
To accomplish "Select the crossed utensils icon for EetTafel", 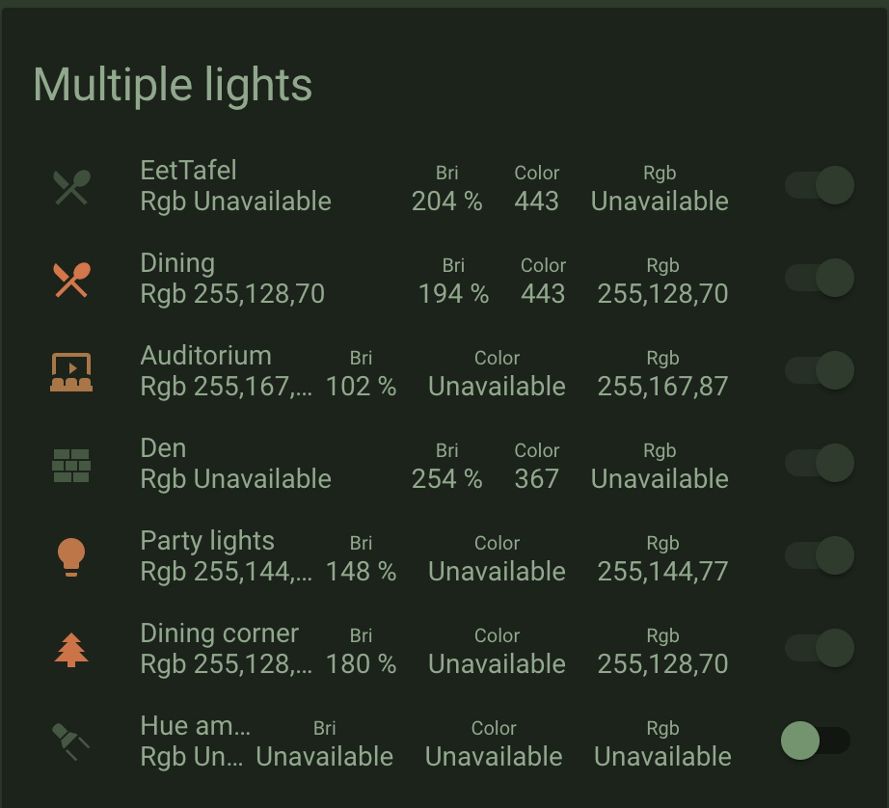I will (70, 185).
